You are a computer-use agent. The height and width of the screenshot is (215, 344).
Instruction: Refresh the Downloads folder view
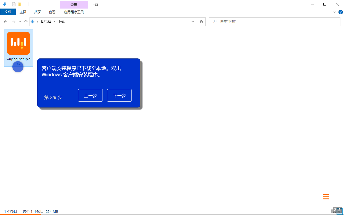tap(201, 21)
